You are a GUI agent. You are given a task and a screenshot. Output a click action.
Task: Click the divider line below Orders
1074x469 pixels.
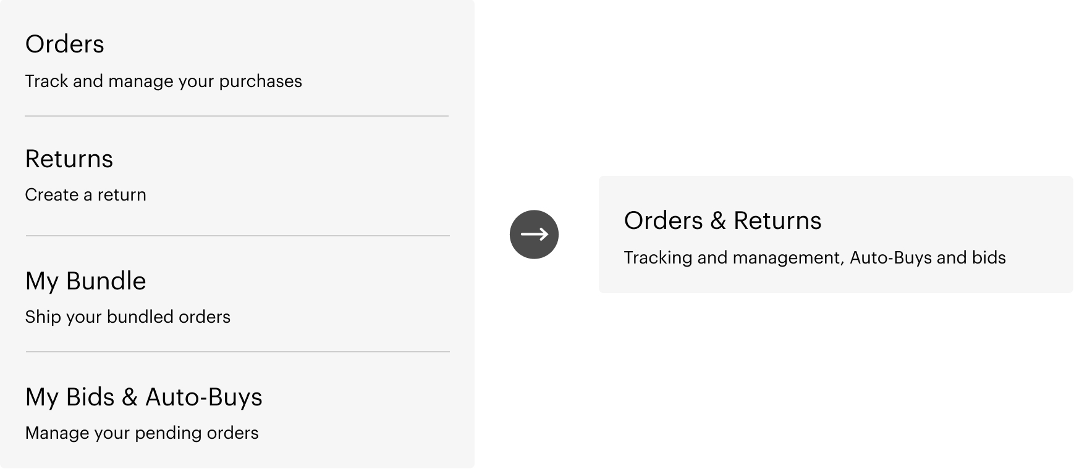pyautogui.click(x=237, y=116)
